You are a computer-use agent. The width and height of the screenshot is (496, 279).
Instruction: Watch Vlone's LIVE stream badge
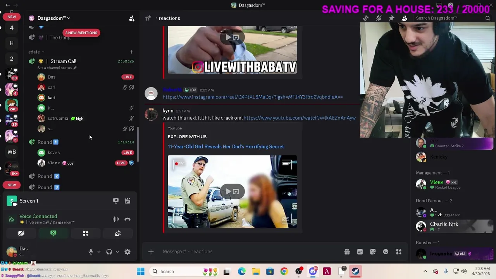coord(121,163)
